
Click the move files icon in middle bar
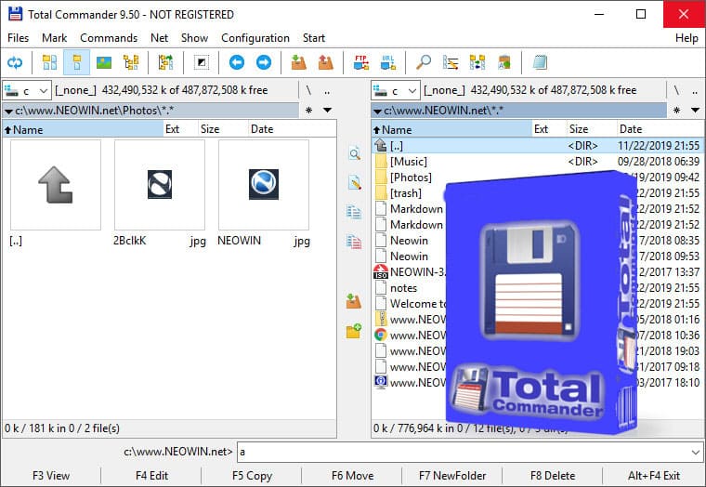tap(354, 242)
